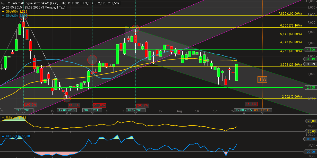Select the OBOS(14) indicator label
The width and height of the screenshot is (317, 158).
point(13,136)
